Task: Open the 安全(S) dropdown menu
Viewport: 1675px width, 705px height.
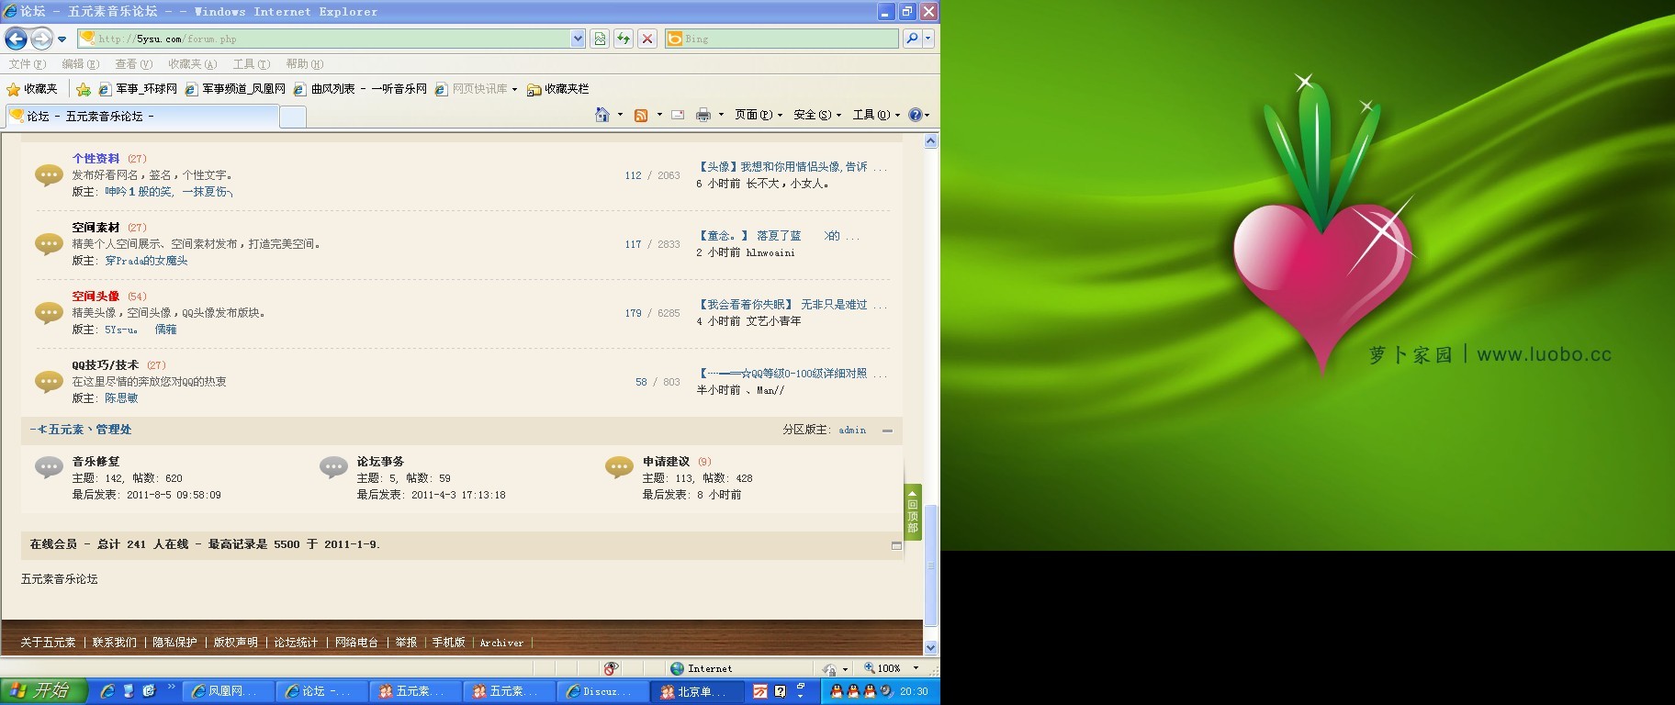Action: coord(817,115)
